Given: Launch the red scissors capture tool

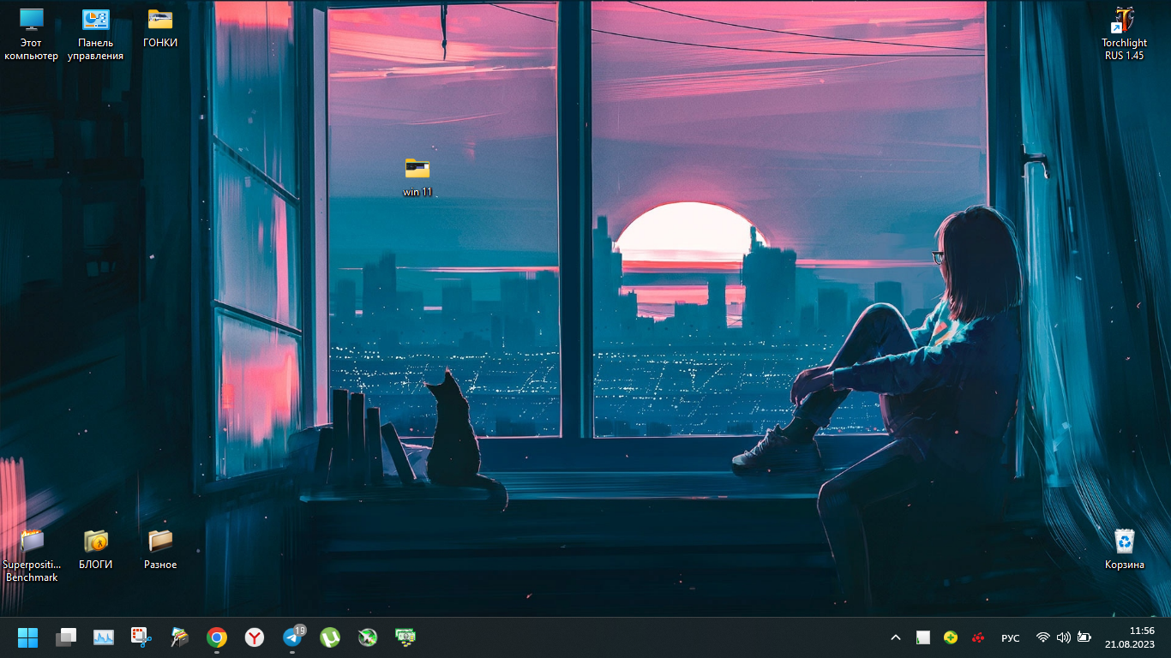Looking at the screenshot, I should (x=141, y=637).
